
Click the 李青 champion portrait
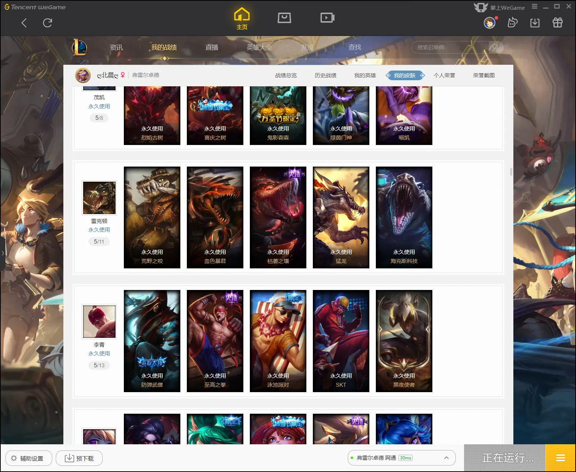[x=99, y=321]
